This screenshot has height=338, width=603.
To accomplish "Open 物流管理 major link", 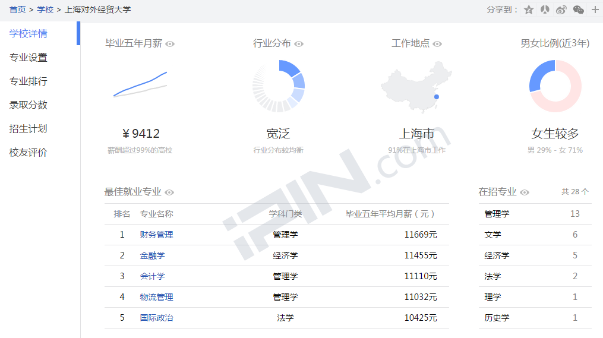I will tap(156, 297).
